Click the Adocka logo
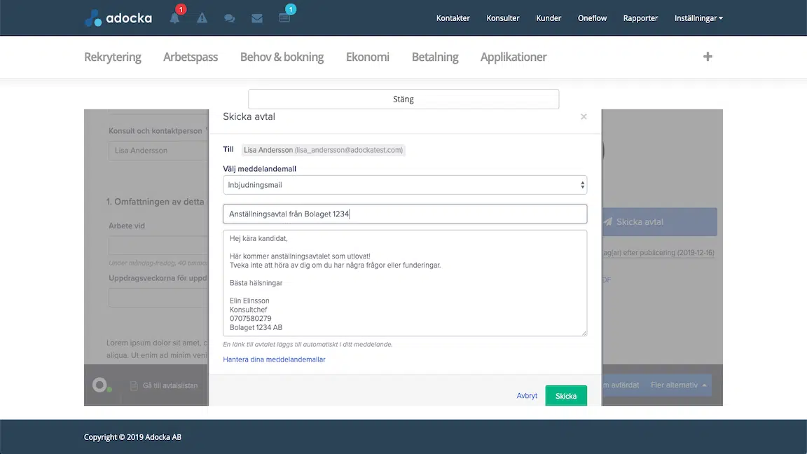Viewport: 807px width, 454px height. [118, 18]
